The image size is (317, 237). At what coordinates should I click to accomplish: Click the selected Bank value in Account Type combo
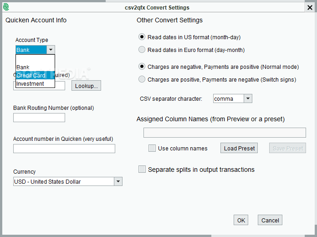pos(31,50)
